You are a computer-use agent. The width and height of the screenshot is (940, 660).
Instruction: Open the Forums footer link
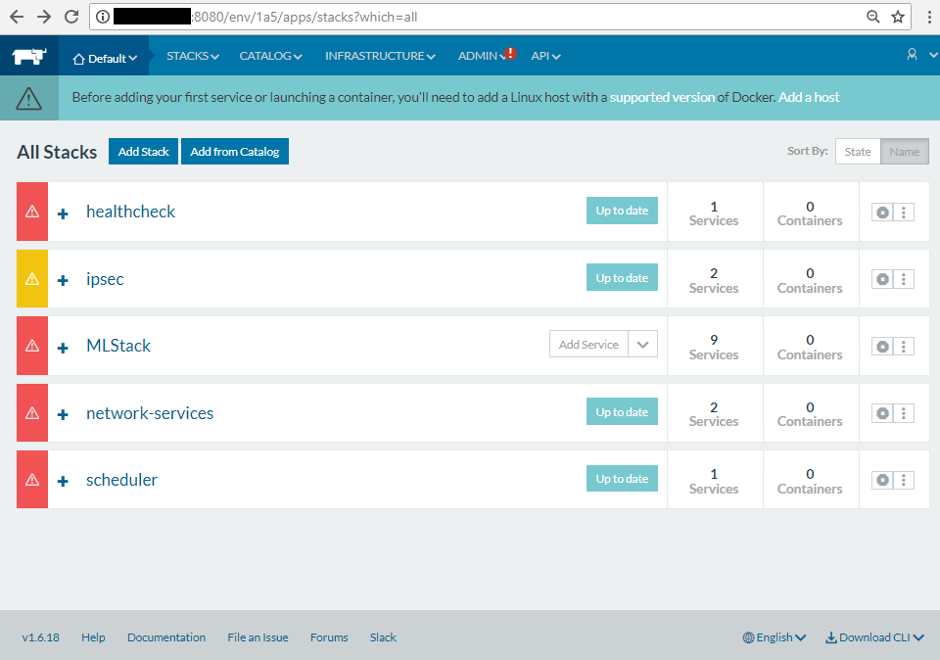pos(329,637)
